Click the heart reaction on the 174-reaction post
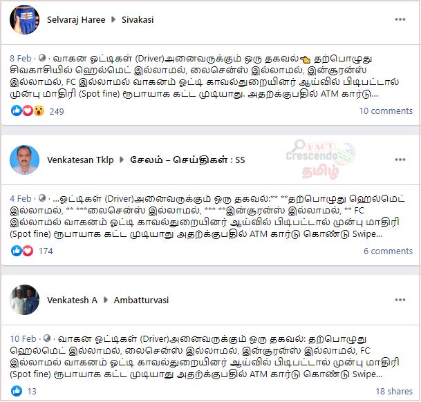This screenshot has height=402, width=421. coord(28,251)
